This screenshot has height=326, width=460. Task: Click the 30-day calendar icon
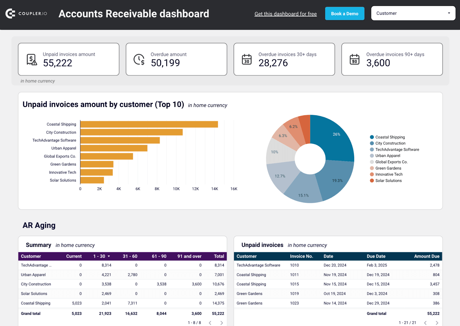coord(246,59)
